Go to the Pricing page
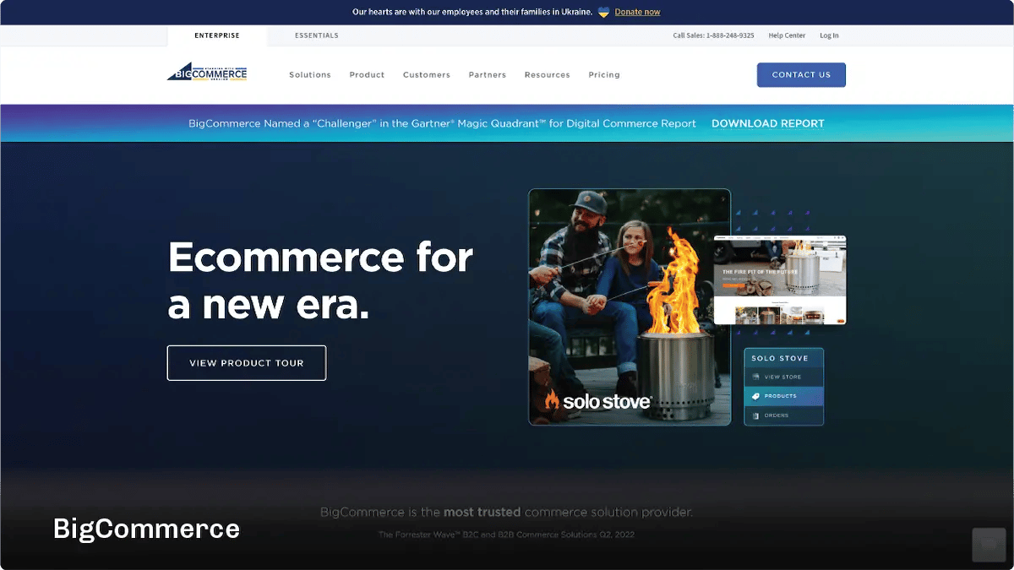 coord(604,75)
